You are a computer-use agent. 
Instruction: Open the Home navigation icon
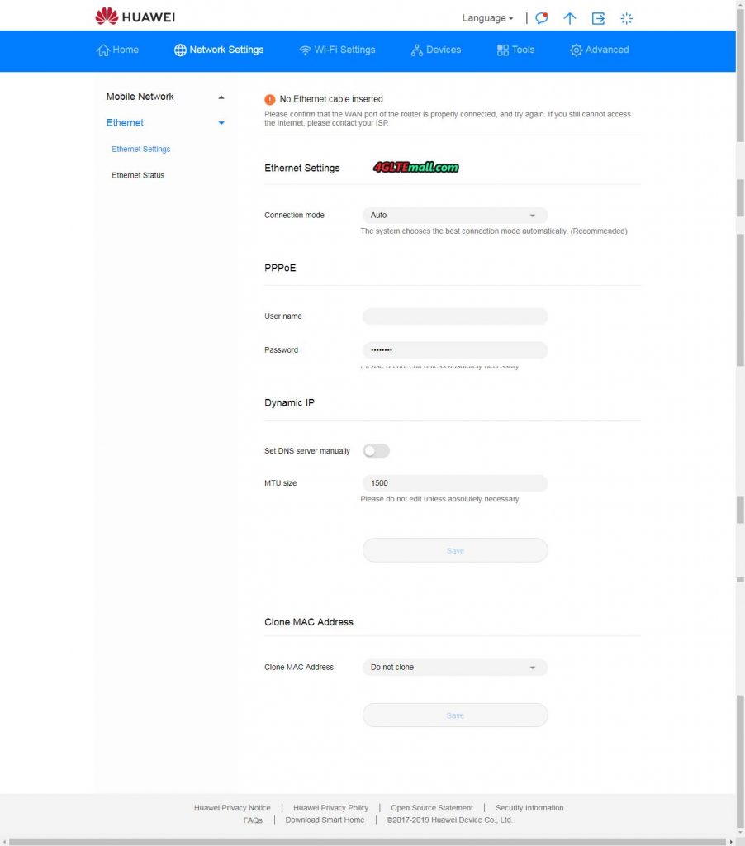105,50
